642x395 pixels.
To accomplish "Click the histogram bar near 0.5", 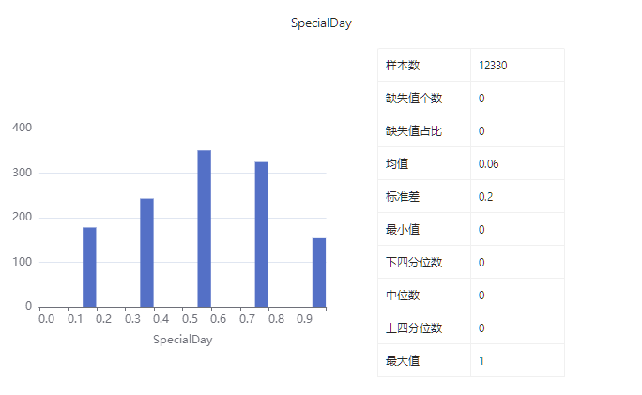I will point(205,228).
